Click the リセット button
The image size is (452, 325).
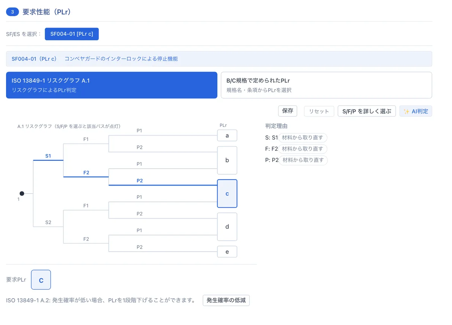point(319,111)
